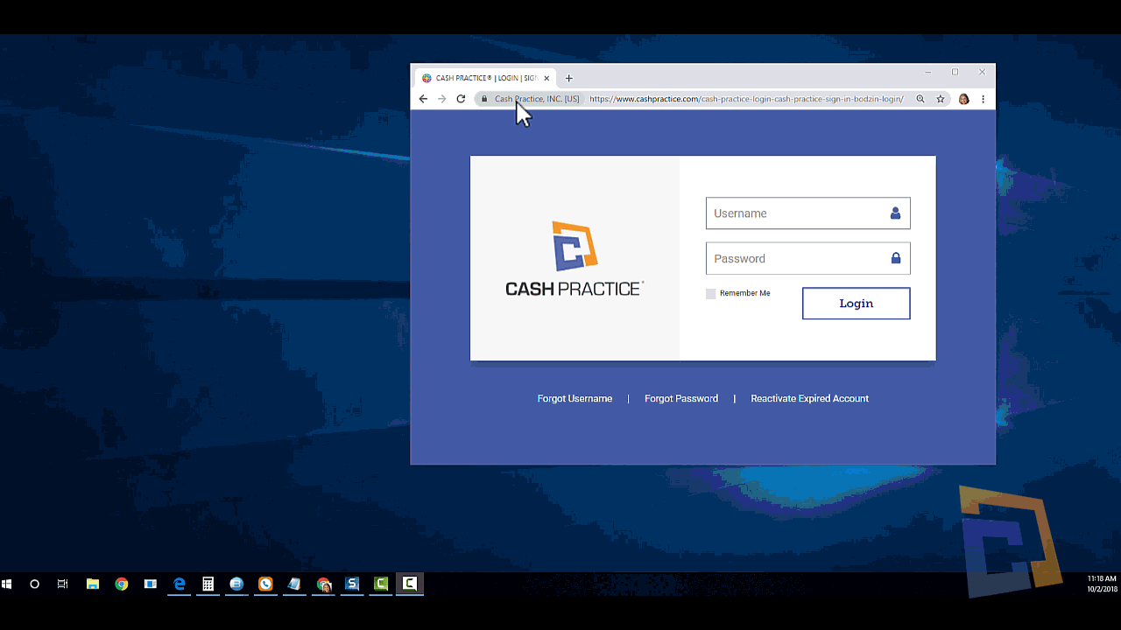Click the URL in the address bar
Viewport: 1121px width, 630px height.
[746, 99]
